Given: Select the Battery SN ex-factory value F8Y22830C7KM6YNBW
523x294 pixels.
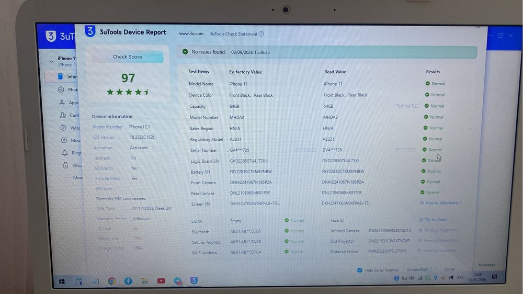Looking at the screenshot, I should pyautogui.click(x=251, y=172).
